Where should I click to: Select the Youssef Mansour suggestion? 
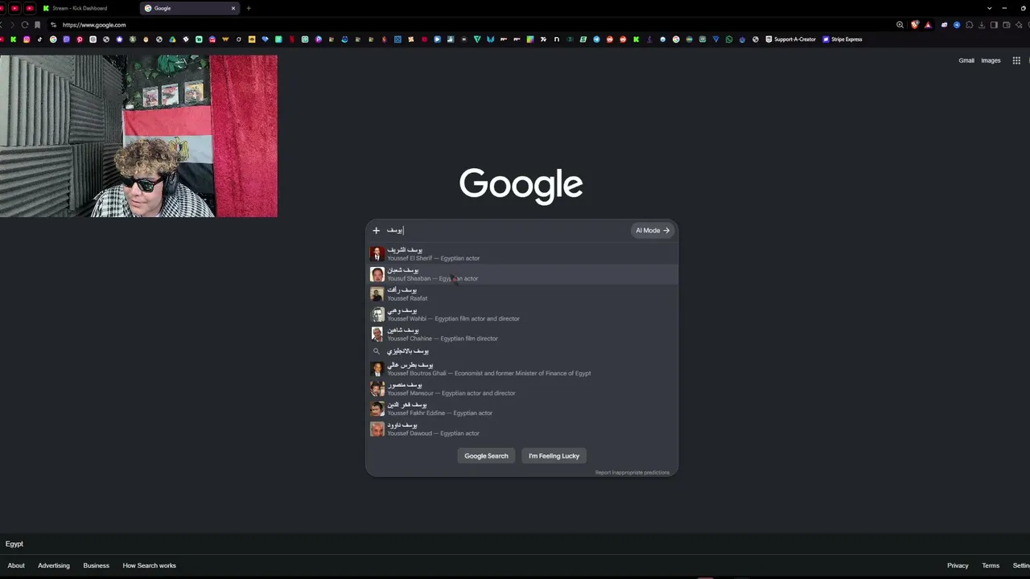tap(521, 389)
